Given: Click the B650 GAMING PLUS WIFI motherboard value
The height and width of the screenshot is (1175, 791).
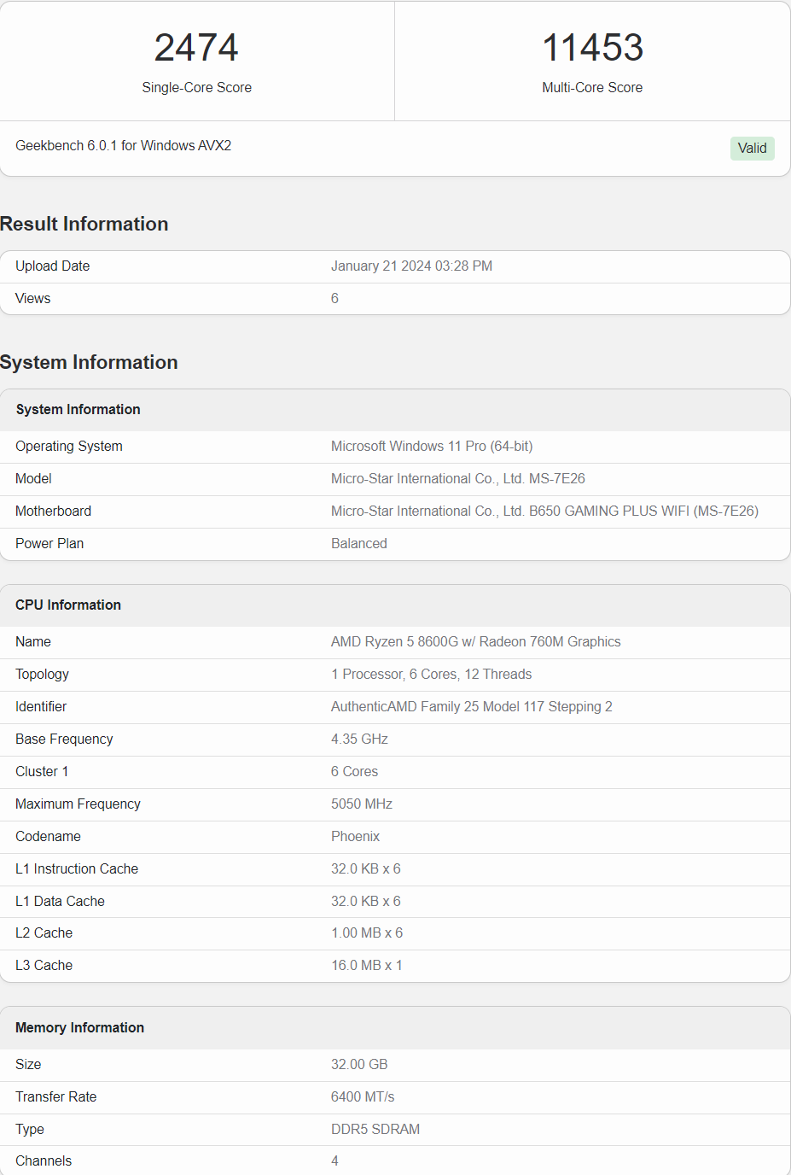Looking at the screenshot, I should click(x=544, y=512).
